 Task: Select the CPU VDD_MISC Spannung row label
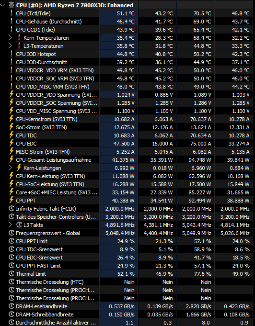56,111
